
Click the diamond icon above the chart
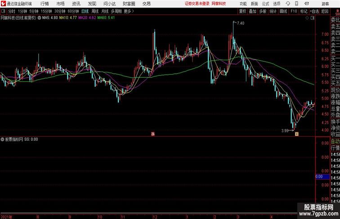coord(307,18)
